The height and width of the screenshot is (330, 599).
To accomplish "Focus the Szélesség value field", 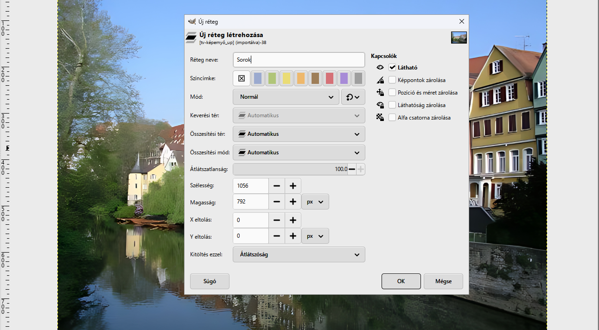I will click(x=251, y=186).
